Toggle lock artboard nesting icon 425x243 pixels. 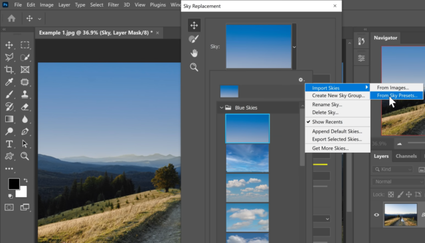click(x=418, y=195)
